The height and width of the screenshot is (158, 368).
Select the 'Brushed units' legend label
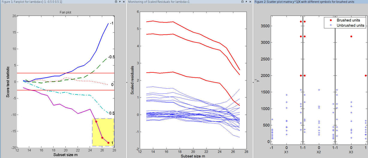tap(348, 20)
